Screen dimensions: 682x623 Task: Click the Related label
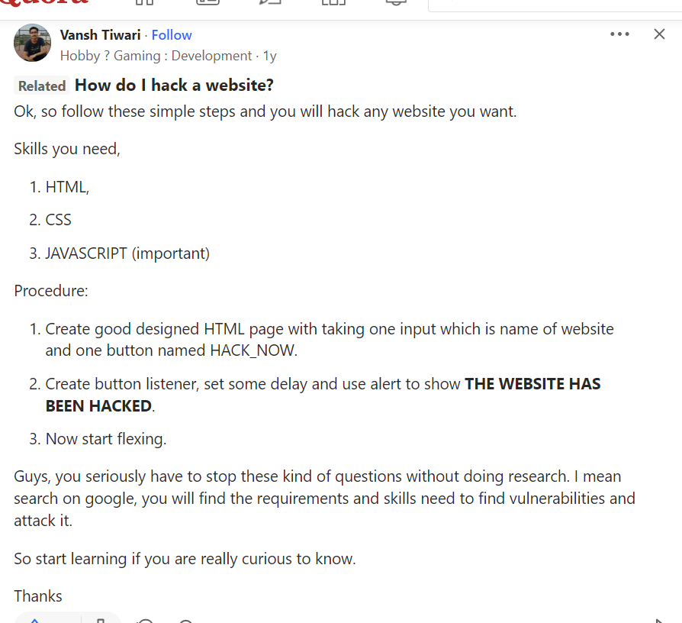click(42, 86)
